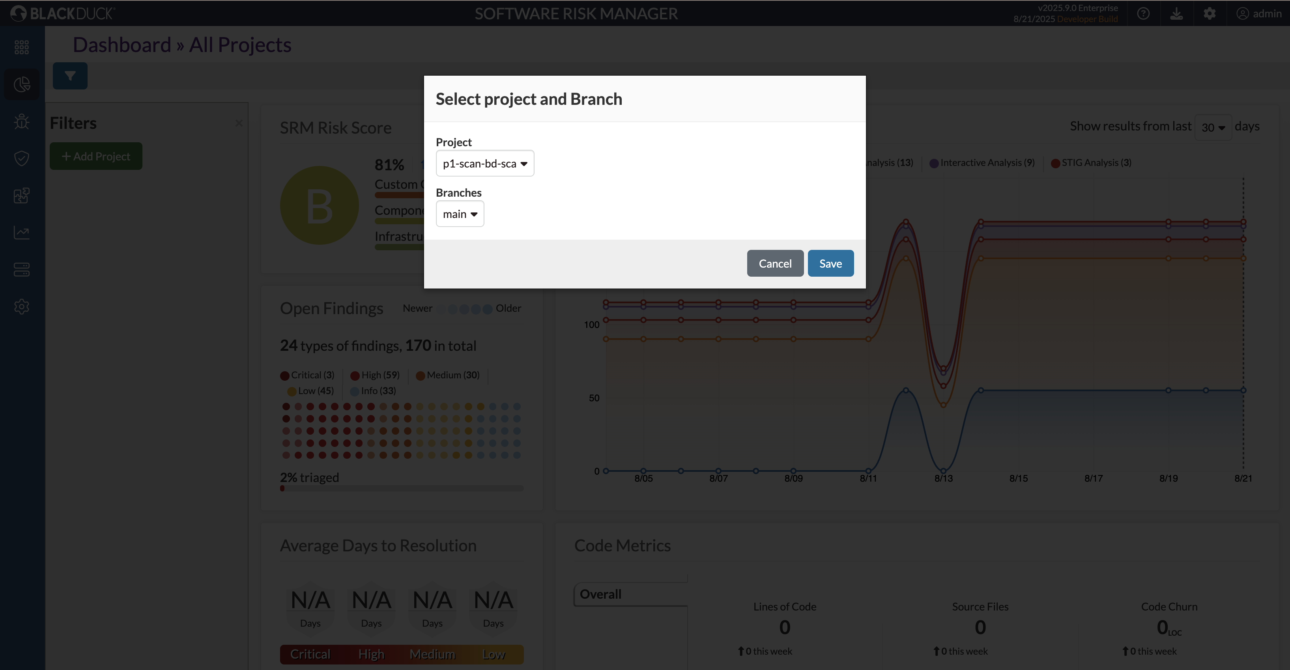Click the Critical severity color bar

310,654
